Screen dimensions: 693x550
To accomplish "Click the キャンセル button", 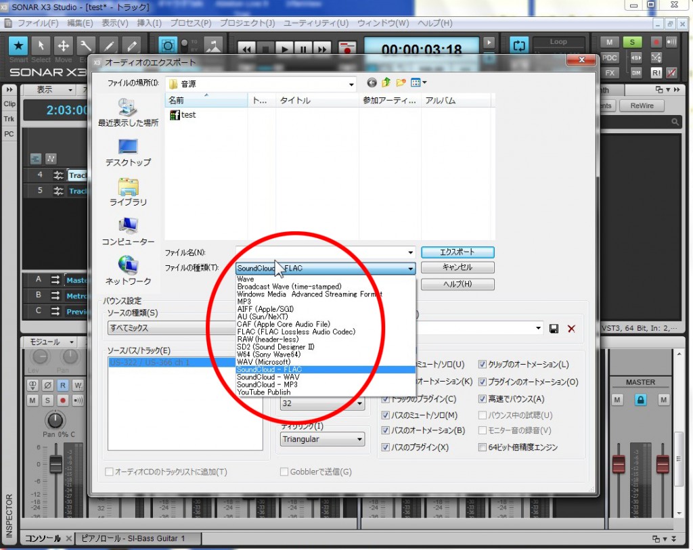I will [457, 267].
